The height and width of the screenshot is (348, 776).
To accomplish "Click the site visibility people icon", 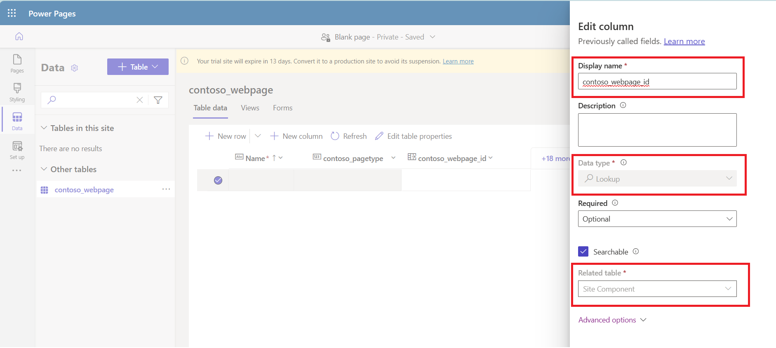I will (x=325, y=37).
